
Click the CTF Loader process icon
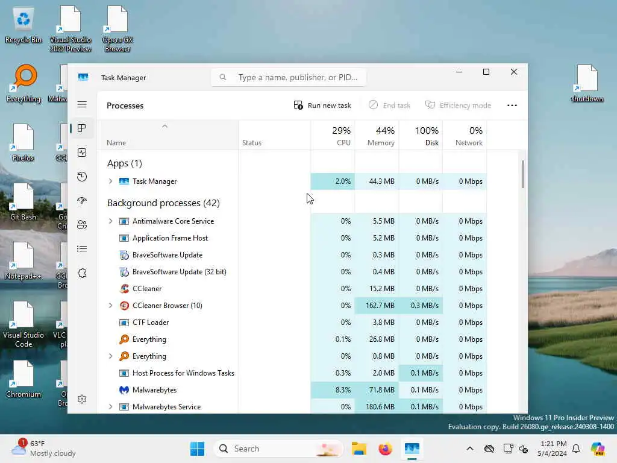(x=124, y=323)
